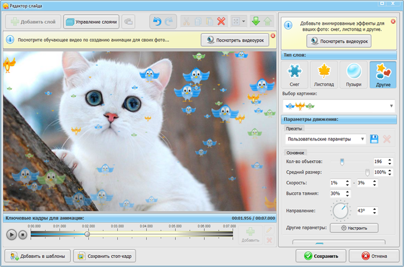Adjust the Кол-во объектов slider
The height and width of the screenshot is (267, 404).
(x=342, y=162)
